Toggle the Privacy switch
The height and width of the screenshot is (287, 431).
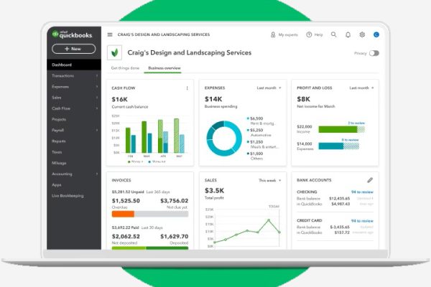pos(374,53)
